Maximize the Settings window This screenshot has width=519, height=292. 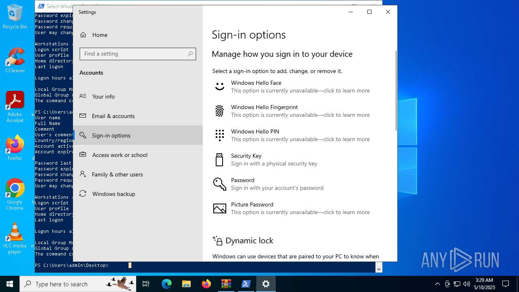(369, 12)
